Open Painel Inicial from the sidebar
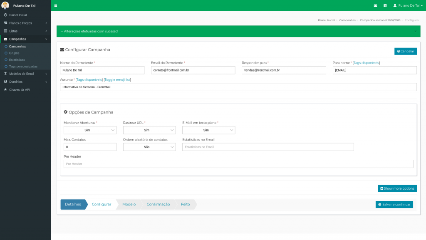The height and width of the screenshot is (240, 426). coord(18,15)
